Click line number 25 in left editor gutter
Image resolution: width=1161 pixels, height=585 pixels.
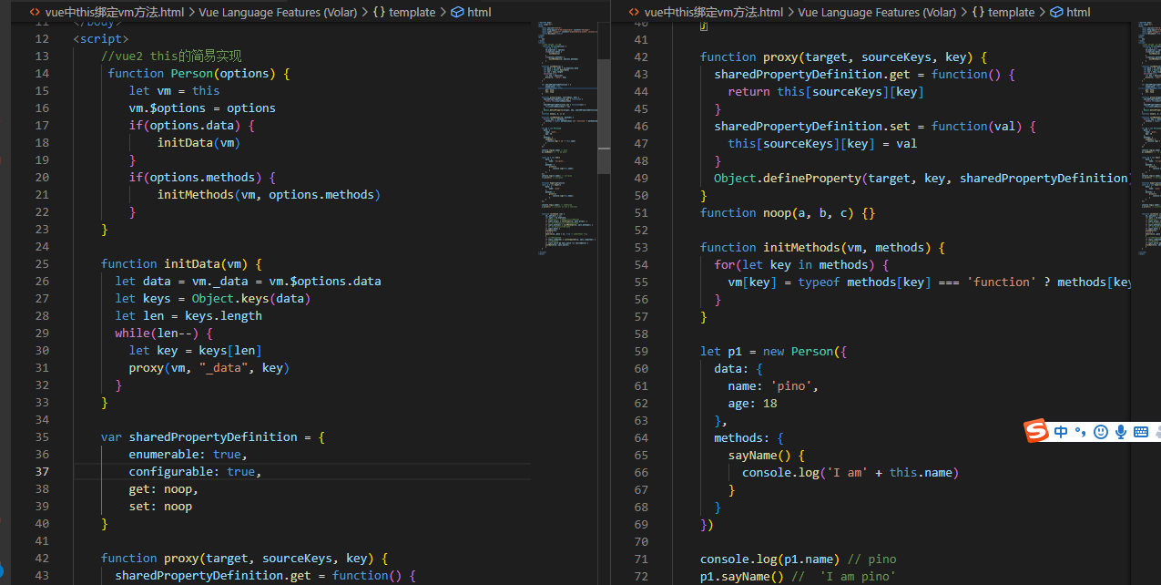[x=42, y=263]
